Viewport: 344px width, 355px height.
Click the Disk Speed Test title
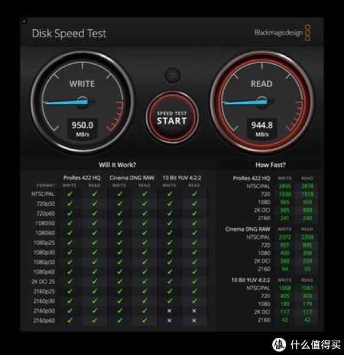69,33
